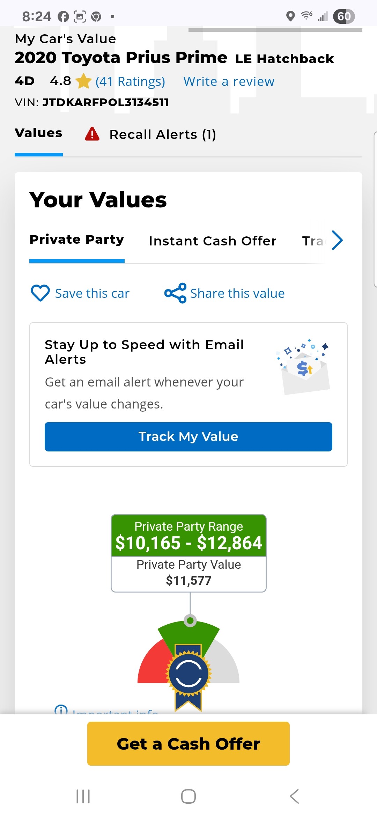Tap the Get a Cash Offer button
Screen dimensions: 377x817
(188, 744)
